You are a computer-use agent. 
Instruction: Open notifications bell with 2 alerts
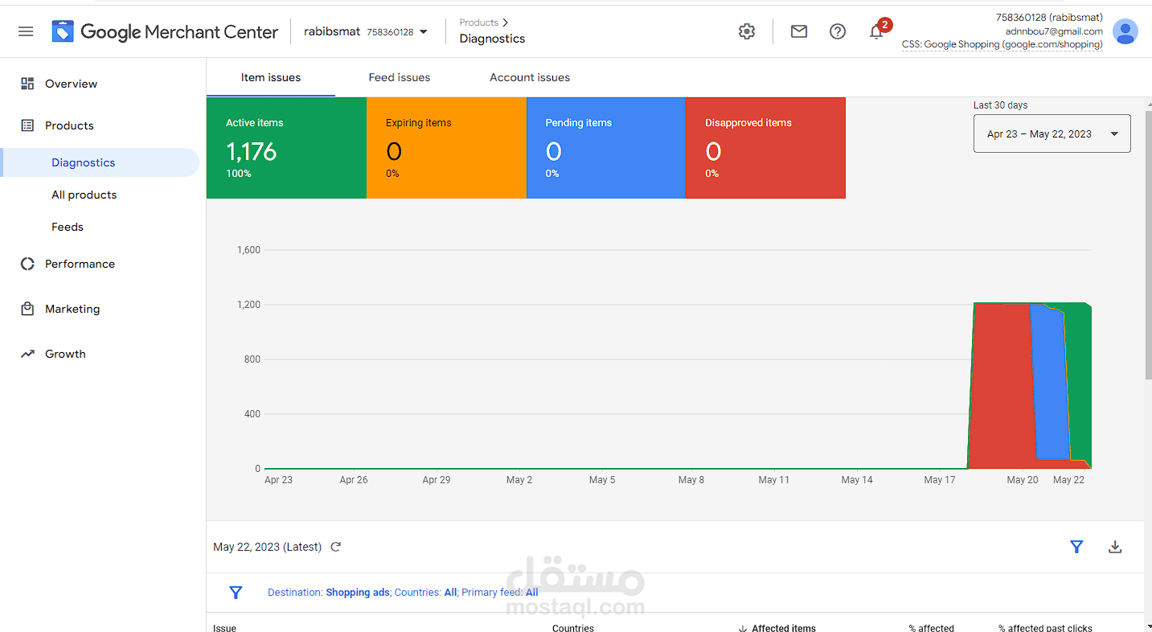point(877,31)
